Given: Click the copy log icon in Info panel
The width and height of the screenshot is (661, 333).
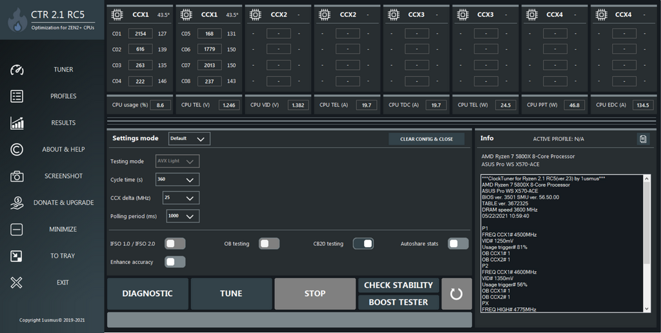Looking at the screenshot, I should pos(643,139).
